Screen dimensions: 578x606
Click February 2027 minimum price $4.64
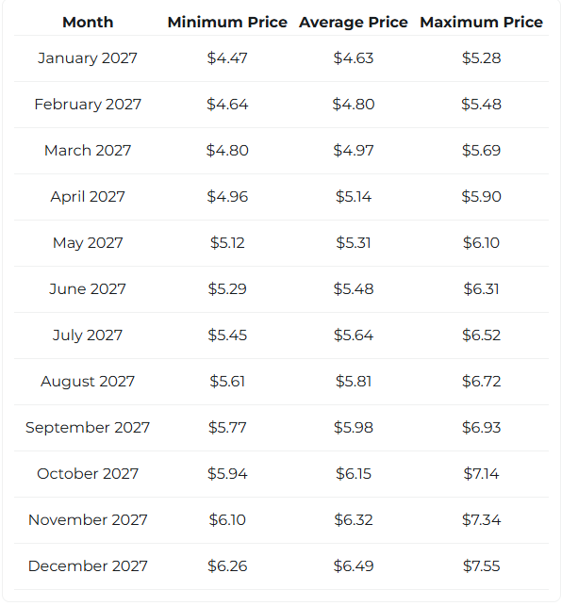[227, 105]
